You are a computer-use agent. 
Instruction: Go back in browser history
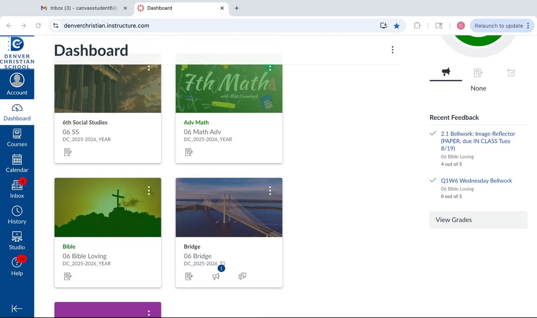click(x=9, y=26)
